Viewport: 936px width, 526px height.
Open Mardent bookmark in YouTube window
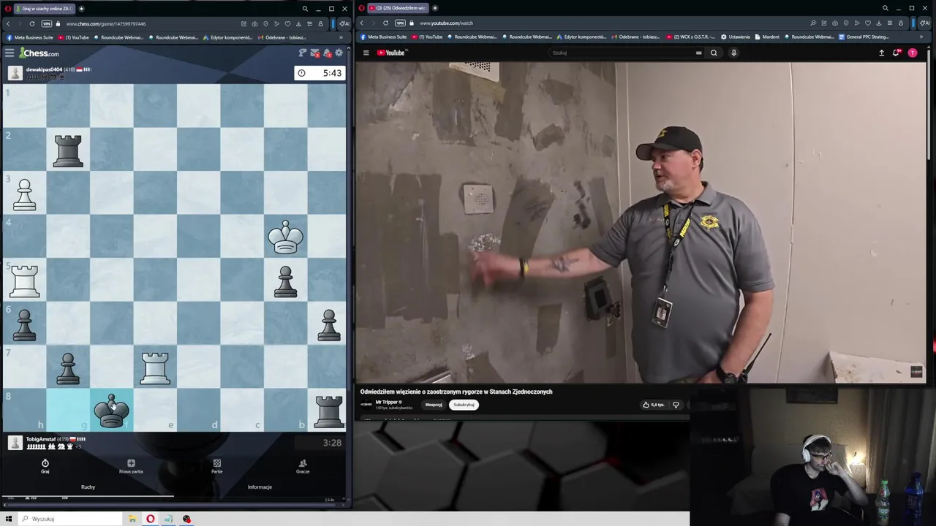coord(767,37)
